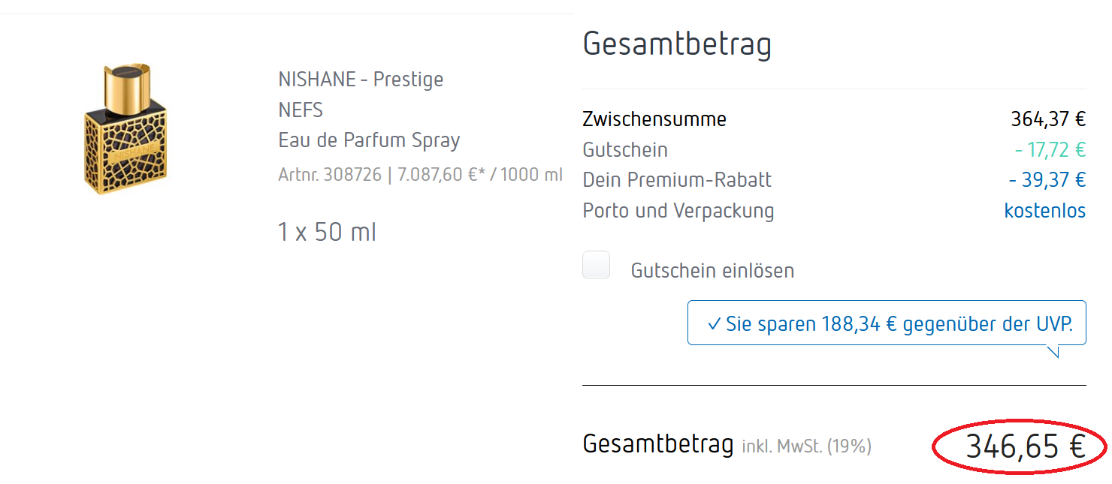
Task: Click the article number 308726 line
Action: [420, 175]
